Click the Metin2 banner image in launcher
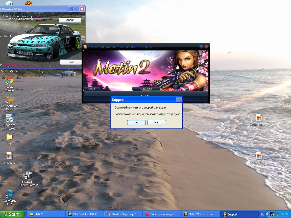 pyautogui.click(x=146, y=70)
